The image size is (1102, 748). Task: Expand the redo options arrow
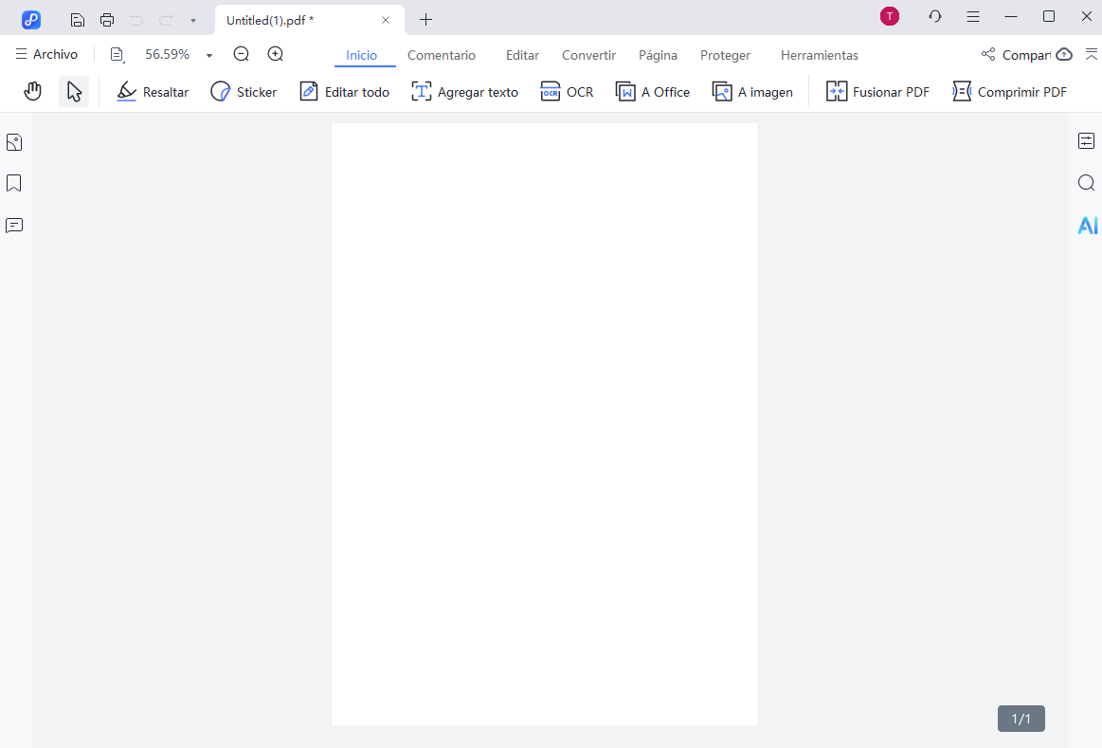click(x=194, y=19)
